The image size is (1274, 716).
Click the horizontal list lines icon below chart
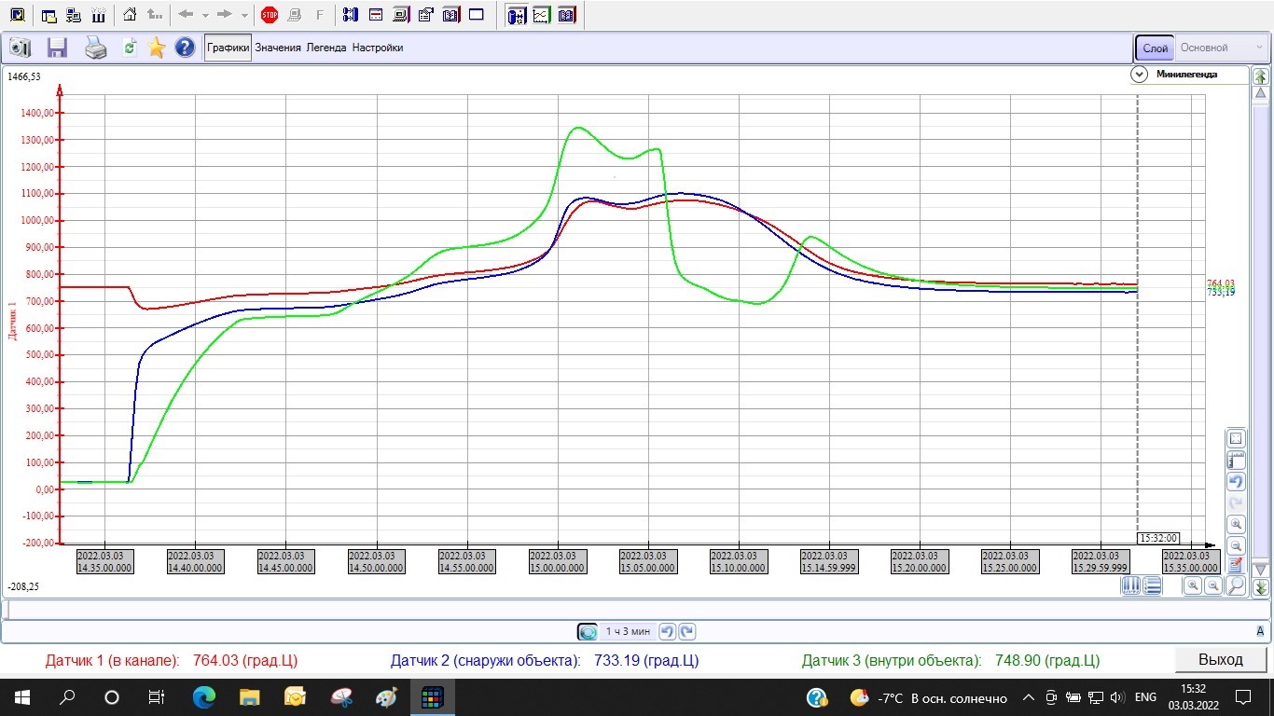coord(1152,585)
